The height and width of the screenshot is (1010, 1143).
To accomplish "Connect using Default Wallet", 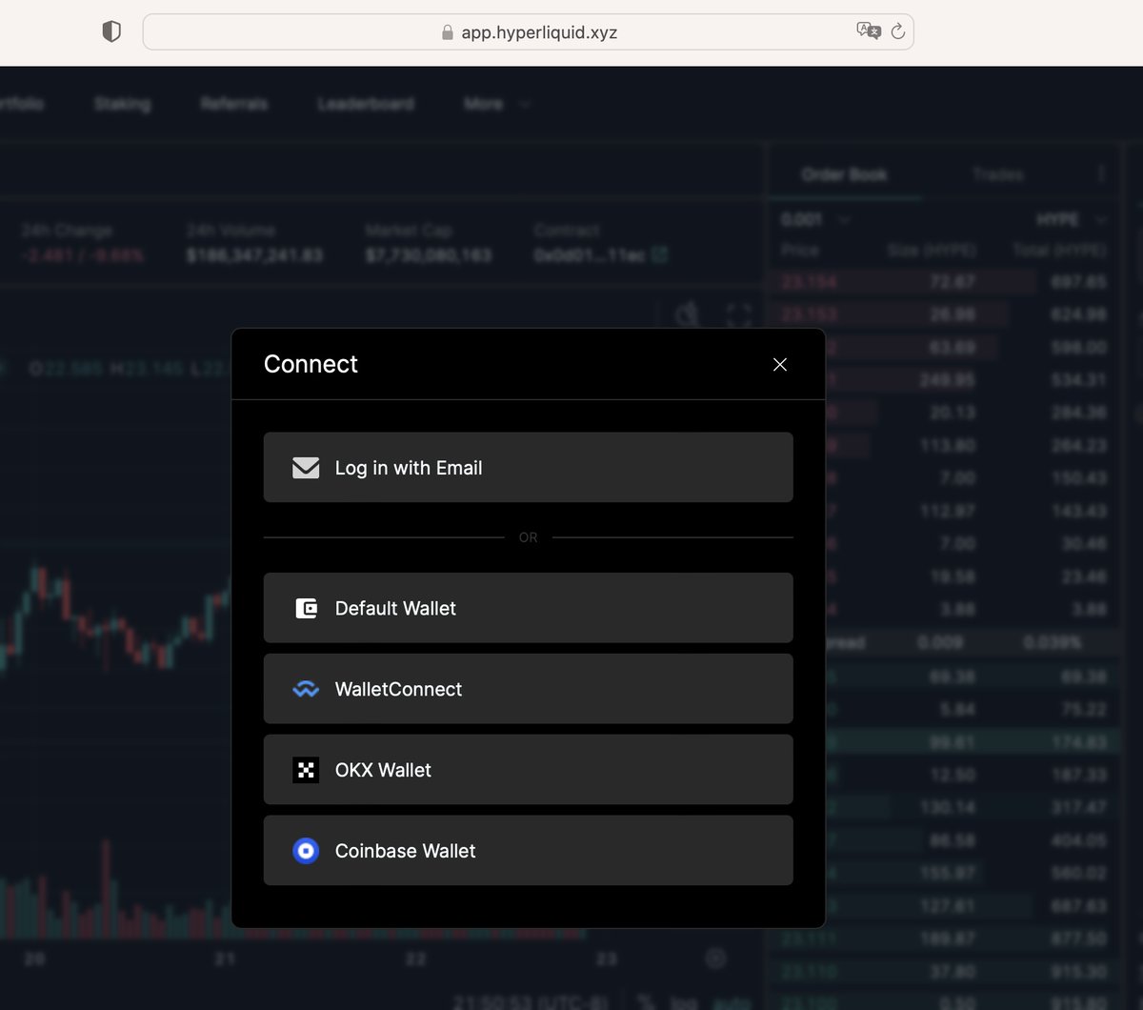I will pyautogui.click(x=528, y=608).
